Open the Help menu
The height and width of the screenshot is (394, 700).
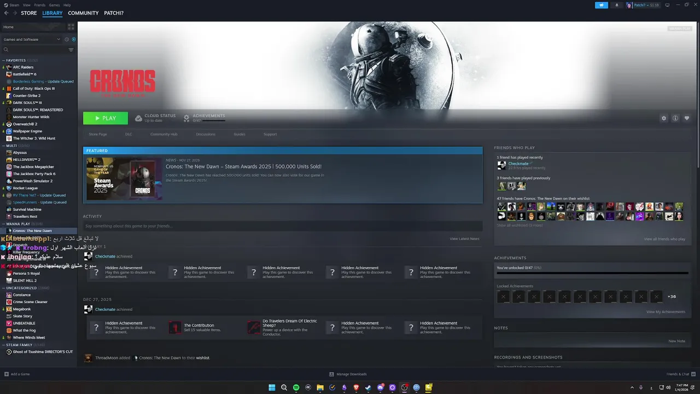click(x=67, y=5)
